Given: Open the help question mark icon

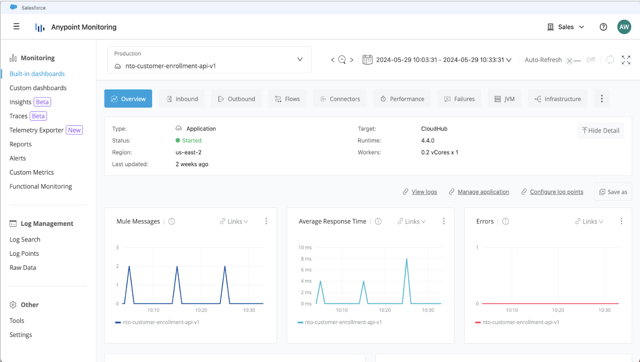Looking at the screenshot, I should tap(603, 27).
